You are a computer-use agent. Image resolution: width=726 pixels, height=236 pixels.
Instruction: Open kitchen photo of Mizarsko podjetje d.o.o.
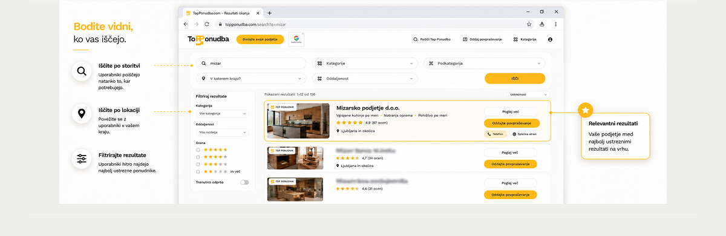point(298,121)
